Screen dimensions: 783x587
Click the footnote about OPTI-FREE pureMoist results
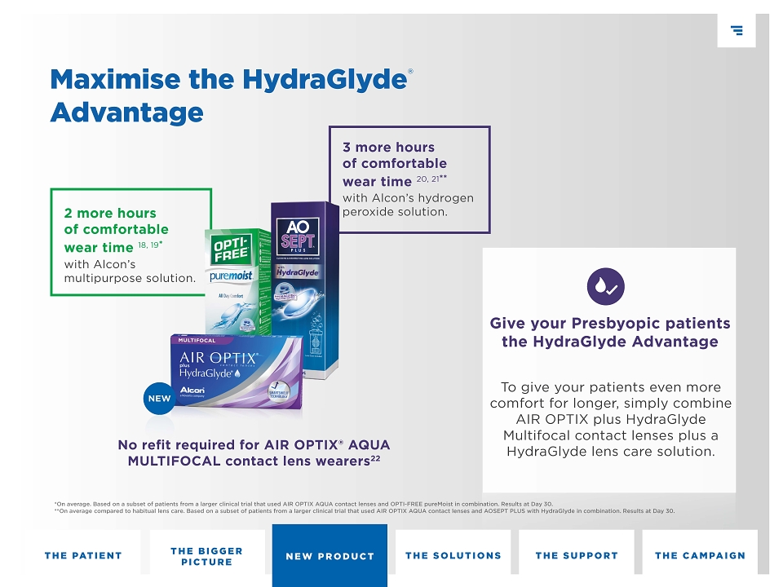coord(303,504)
